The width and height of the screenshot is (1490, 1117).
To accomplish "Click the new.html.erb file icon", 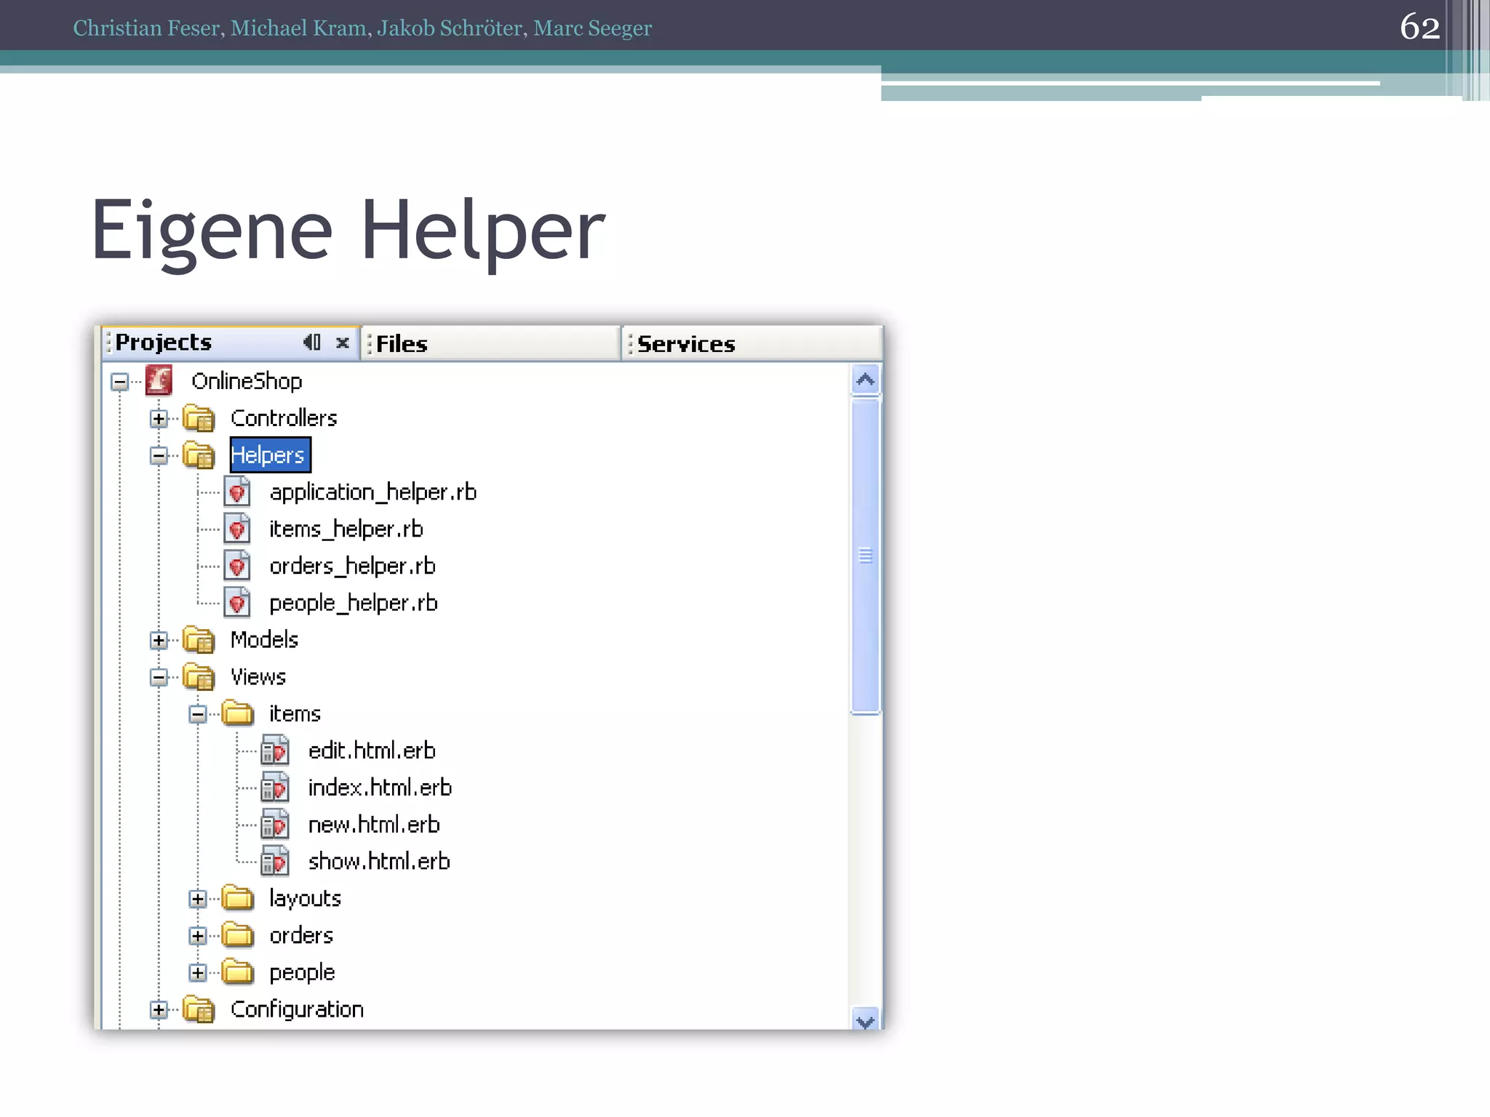I will pyautogui.click(x=275, y=825).
